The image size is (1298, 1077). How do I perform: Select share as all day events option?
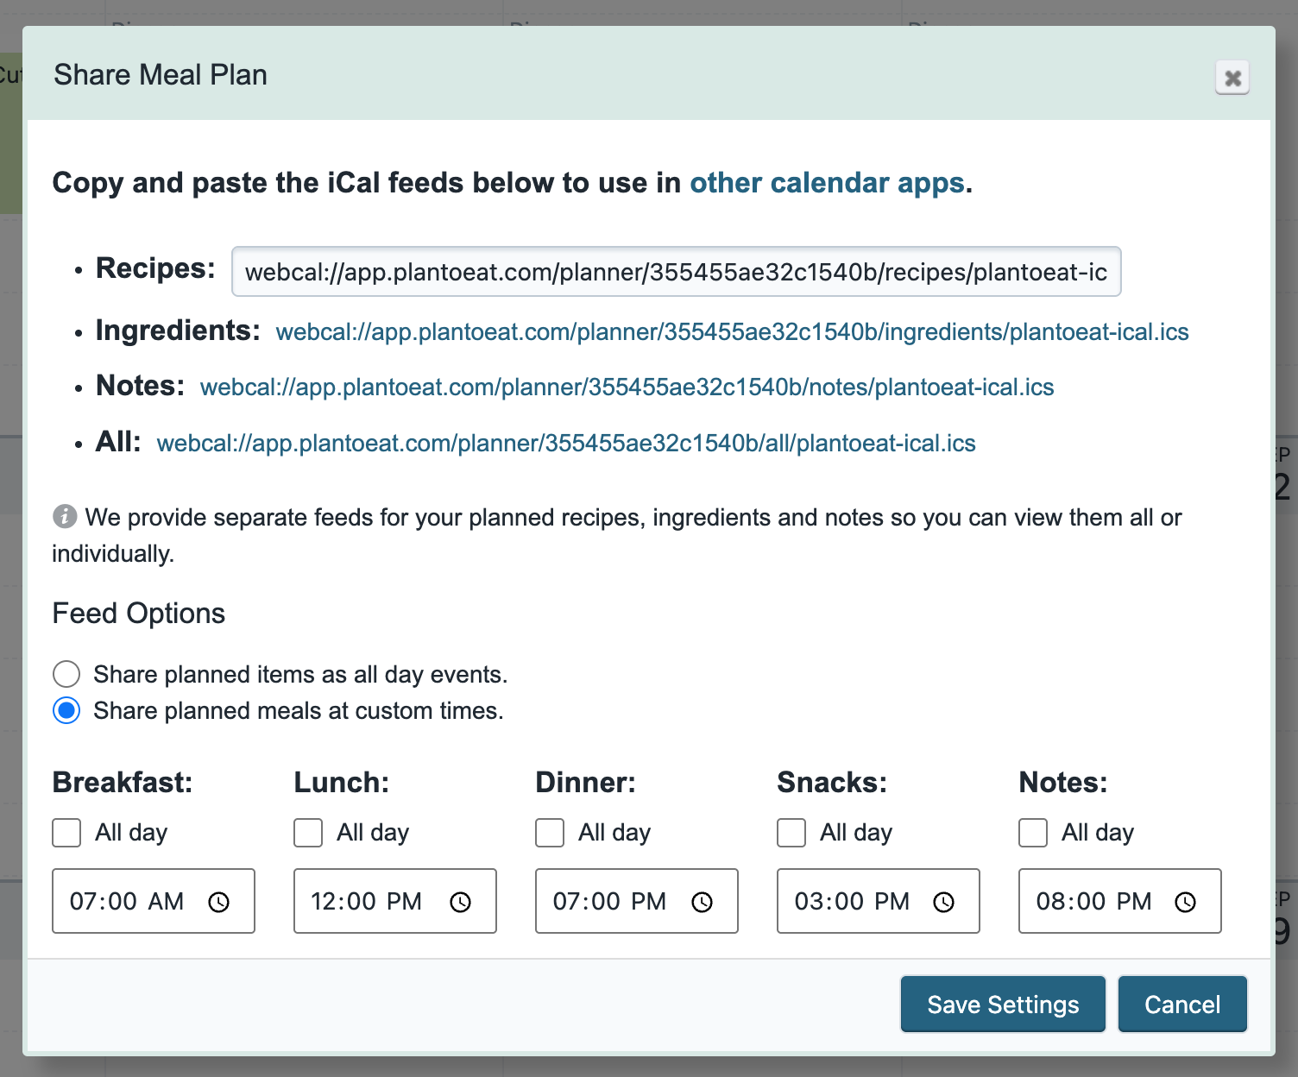66,674
